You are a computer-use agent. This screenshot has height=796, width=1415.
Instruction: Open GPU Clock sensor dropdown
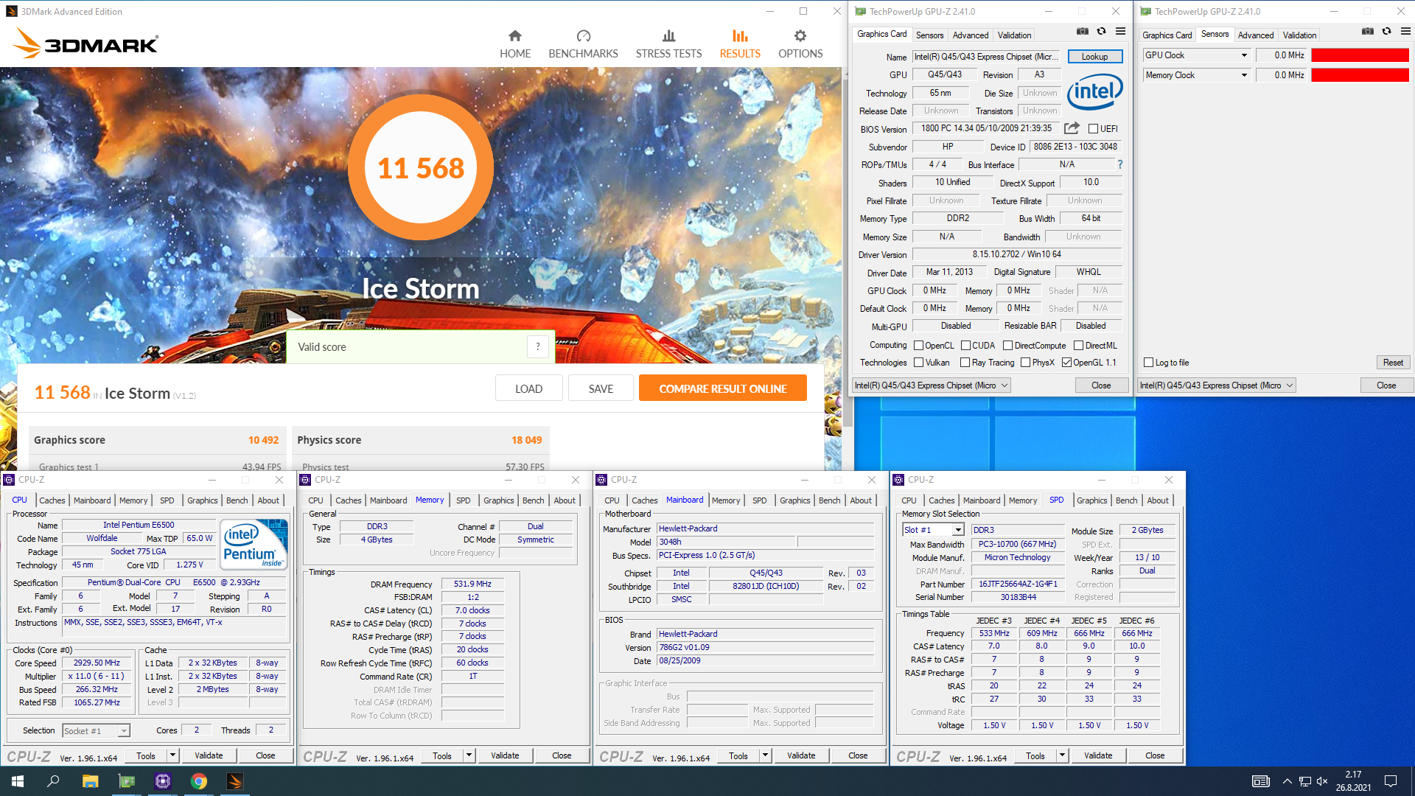click(1244, 55)
